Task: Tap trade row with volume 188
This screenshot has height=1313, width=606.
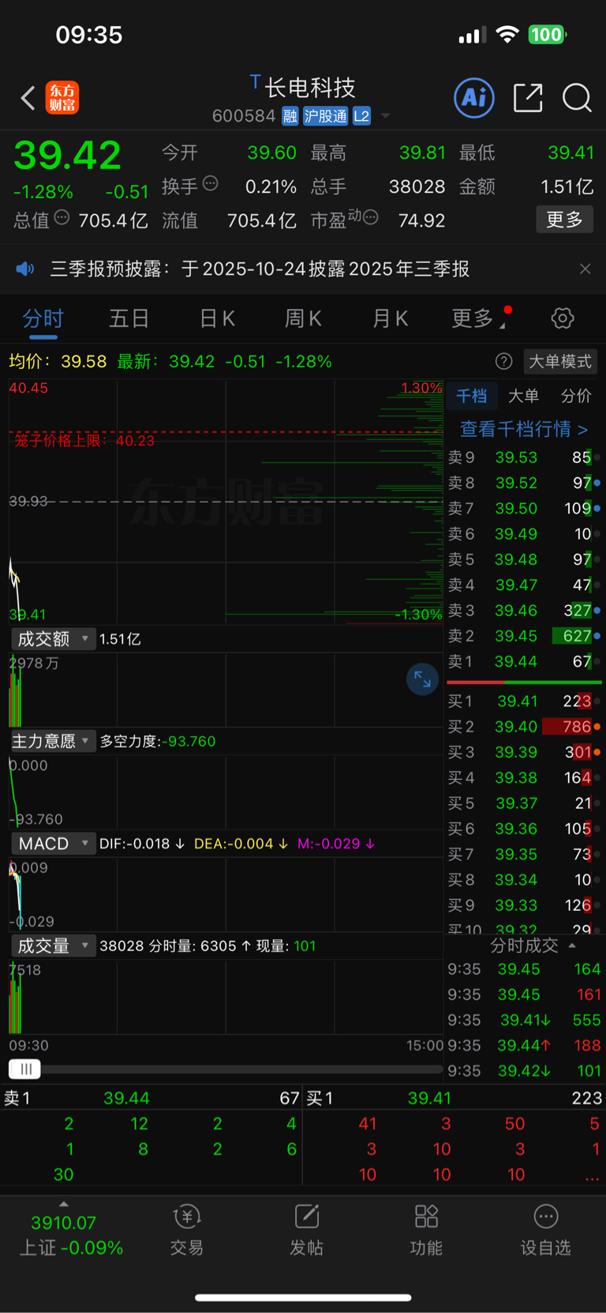Action: 525,1045
